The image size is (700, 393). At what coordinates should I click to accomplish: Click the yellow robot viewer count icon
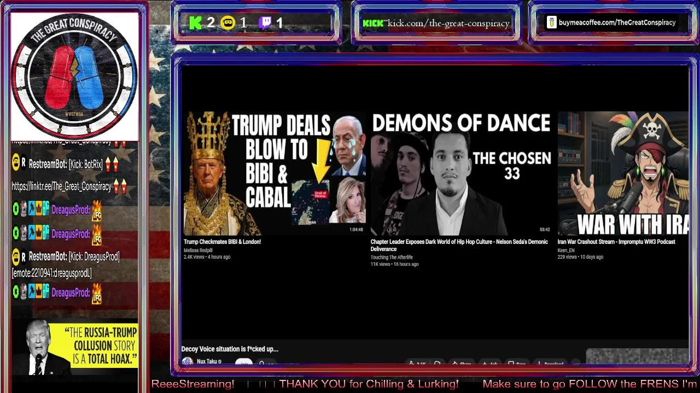point(228,23)
